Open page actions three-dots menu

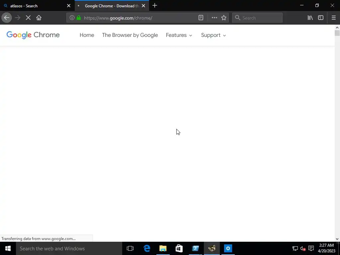pyautogui.click(x=214, y=18)
